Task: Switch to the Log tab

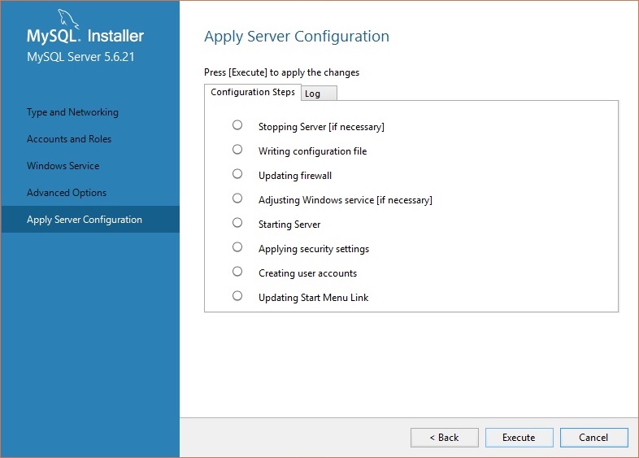Action: tap(319, 94)
